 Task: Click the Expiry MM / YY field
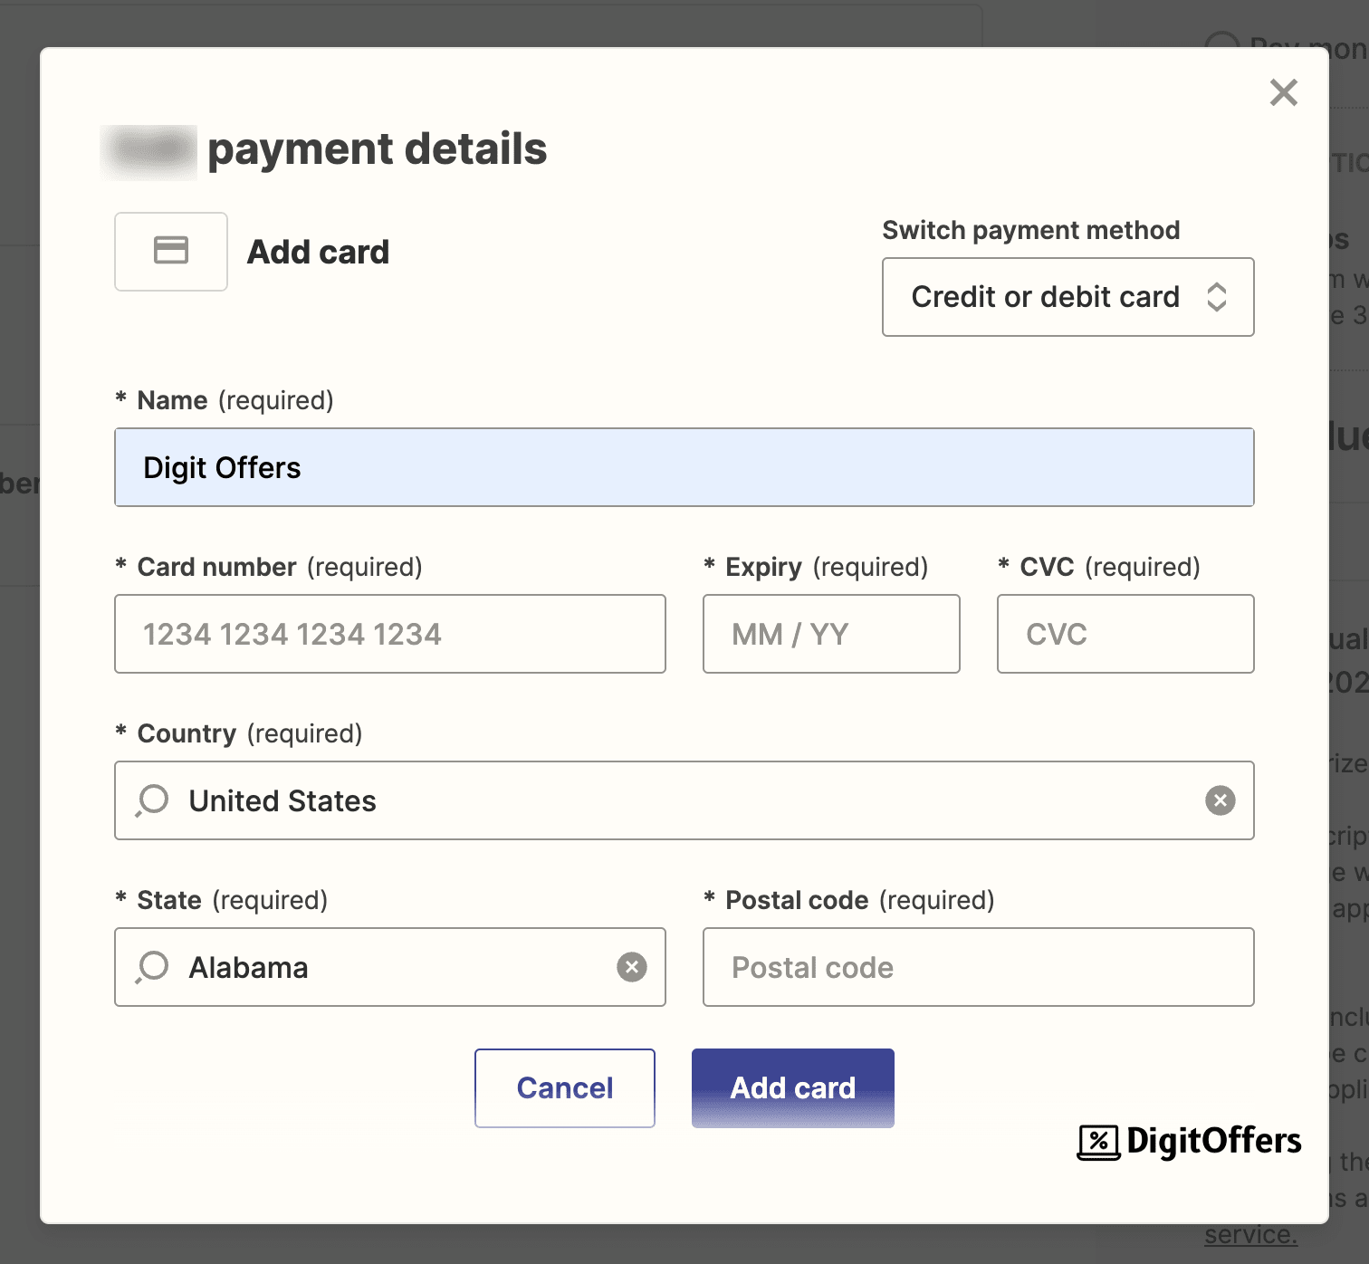click(x=831, y=634)
